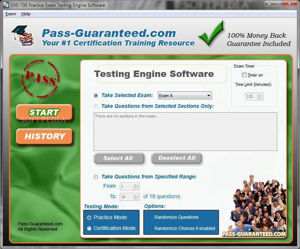Click the graduation cap and books logo

(x=23, y=36)
